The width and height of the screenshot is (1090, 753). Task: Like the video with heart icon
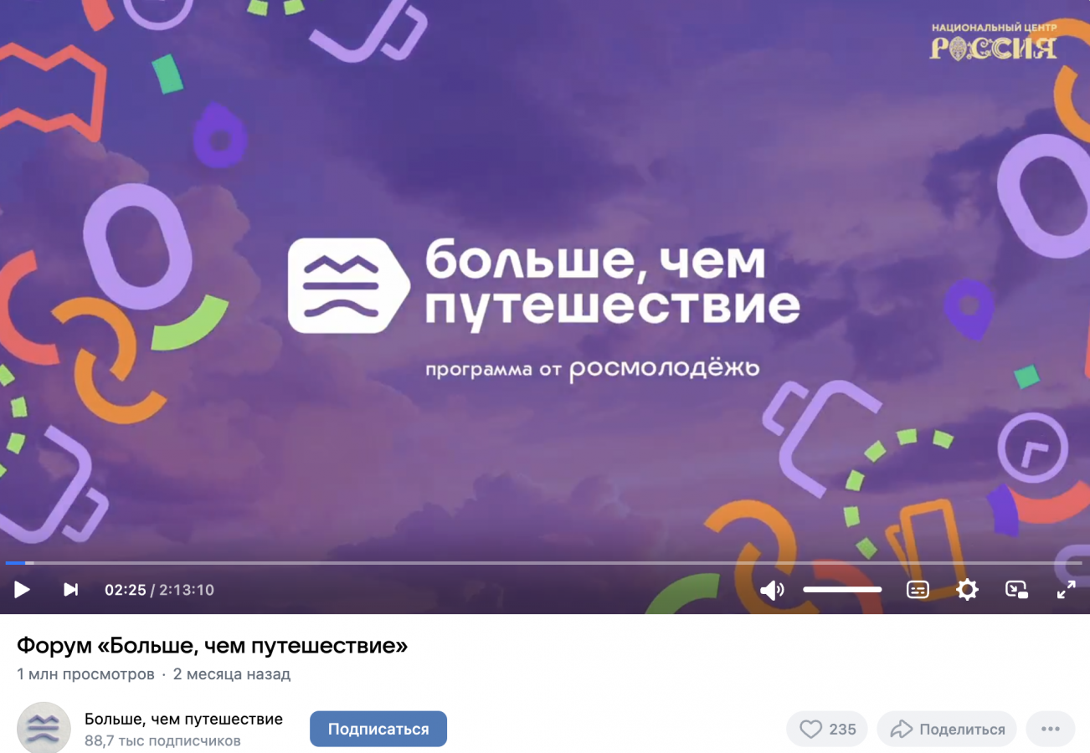(827, 729)
